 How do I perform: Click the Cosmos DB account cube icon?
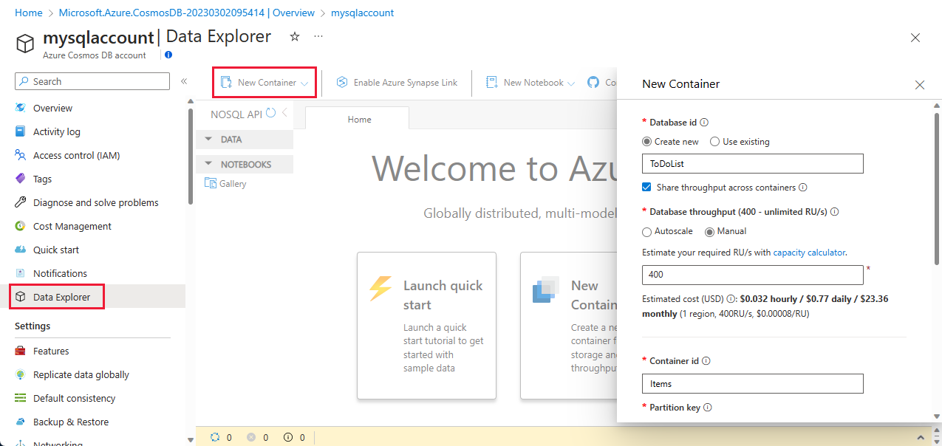(x=26, y=44)
